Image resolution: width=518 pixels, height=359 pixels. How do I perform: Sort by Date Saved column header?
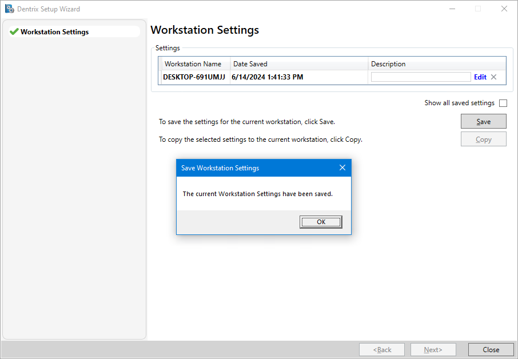298,64
